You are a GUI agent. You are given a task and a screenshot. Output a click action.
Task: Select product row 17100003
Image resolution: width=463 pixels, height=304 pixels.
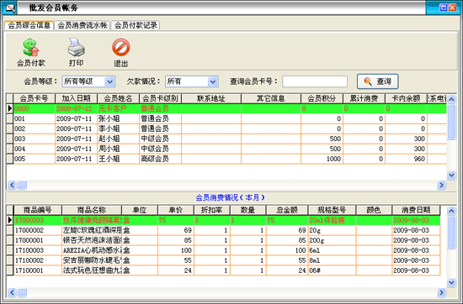(223, 250)
